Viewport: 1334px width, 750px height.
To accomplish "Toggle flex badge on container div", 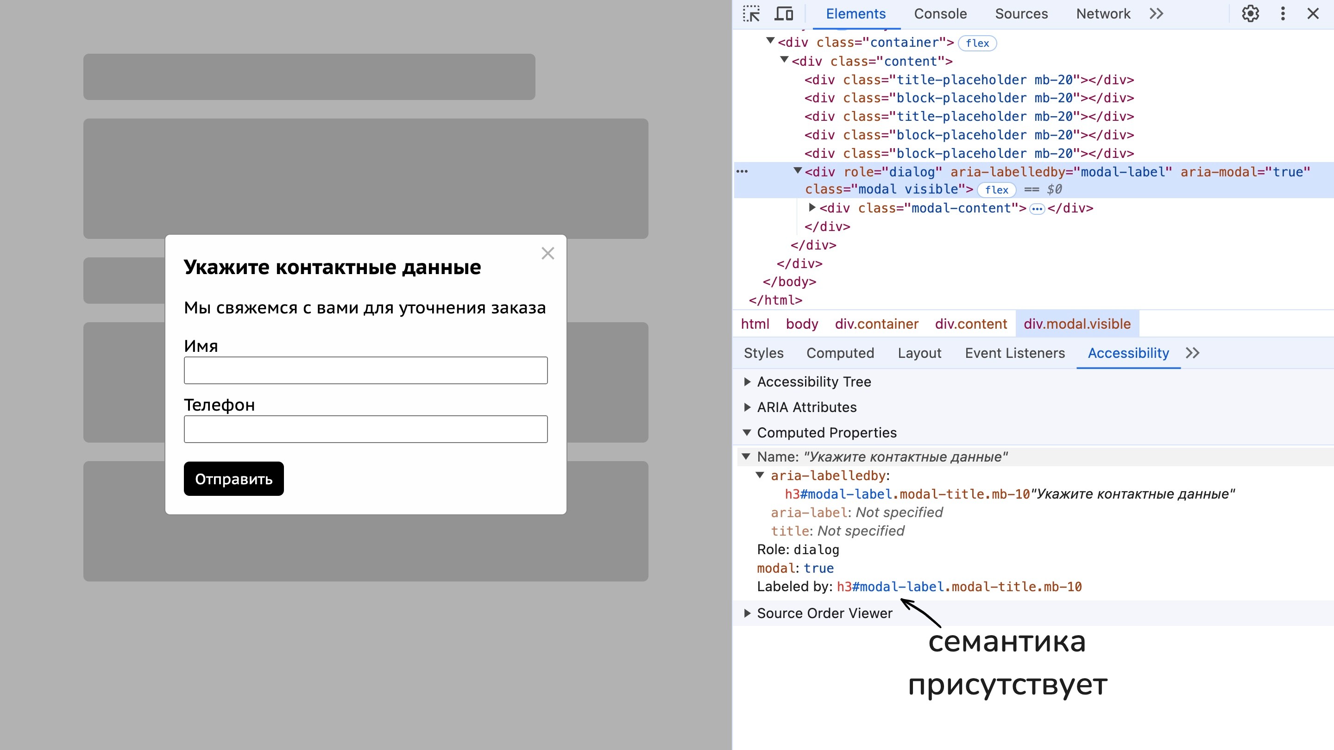I will (x=977, y=44).
